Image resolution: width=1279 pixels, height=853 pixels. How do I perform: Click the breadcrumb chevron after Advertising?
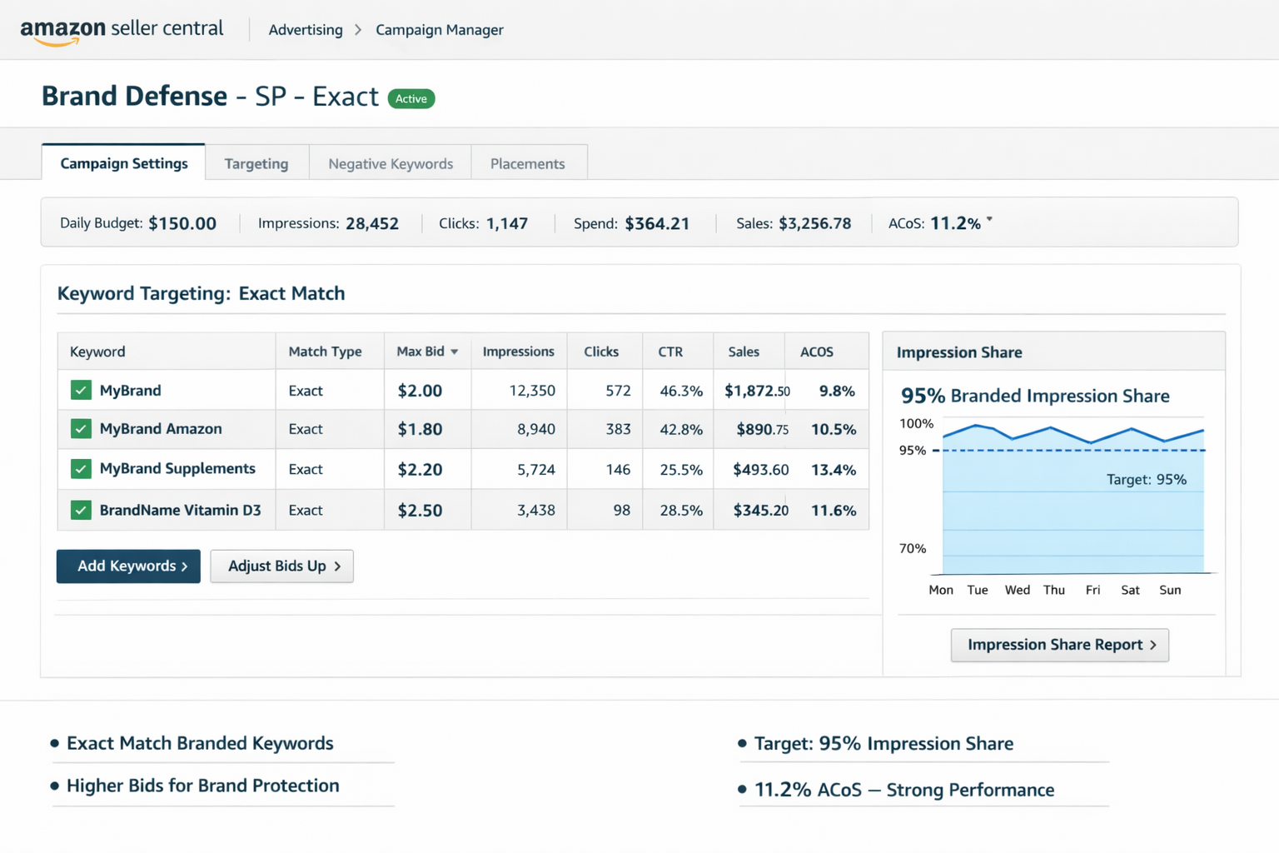(358, 29)
